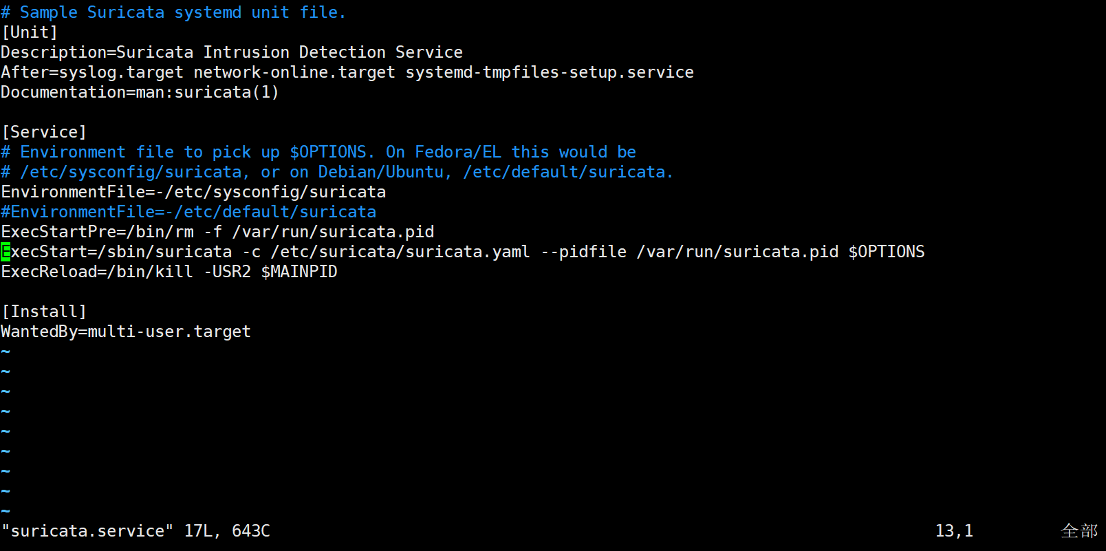Click the ExecStartPre=/bin/rm line

click(x=217, y=232)
